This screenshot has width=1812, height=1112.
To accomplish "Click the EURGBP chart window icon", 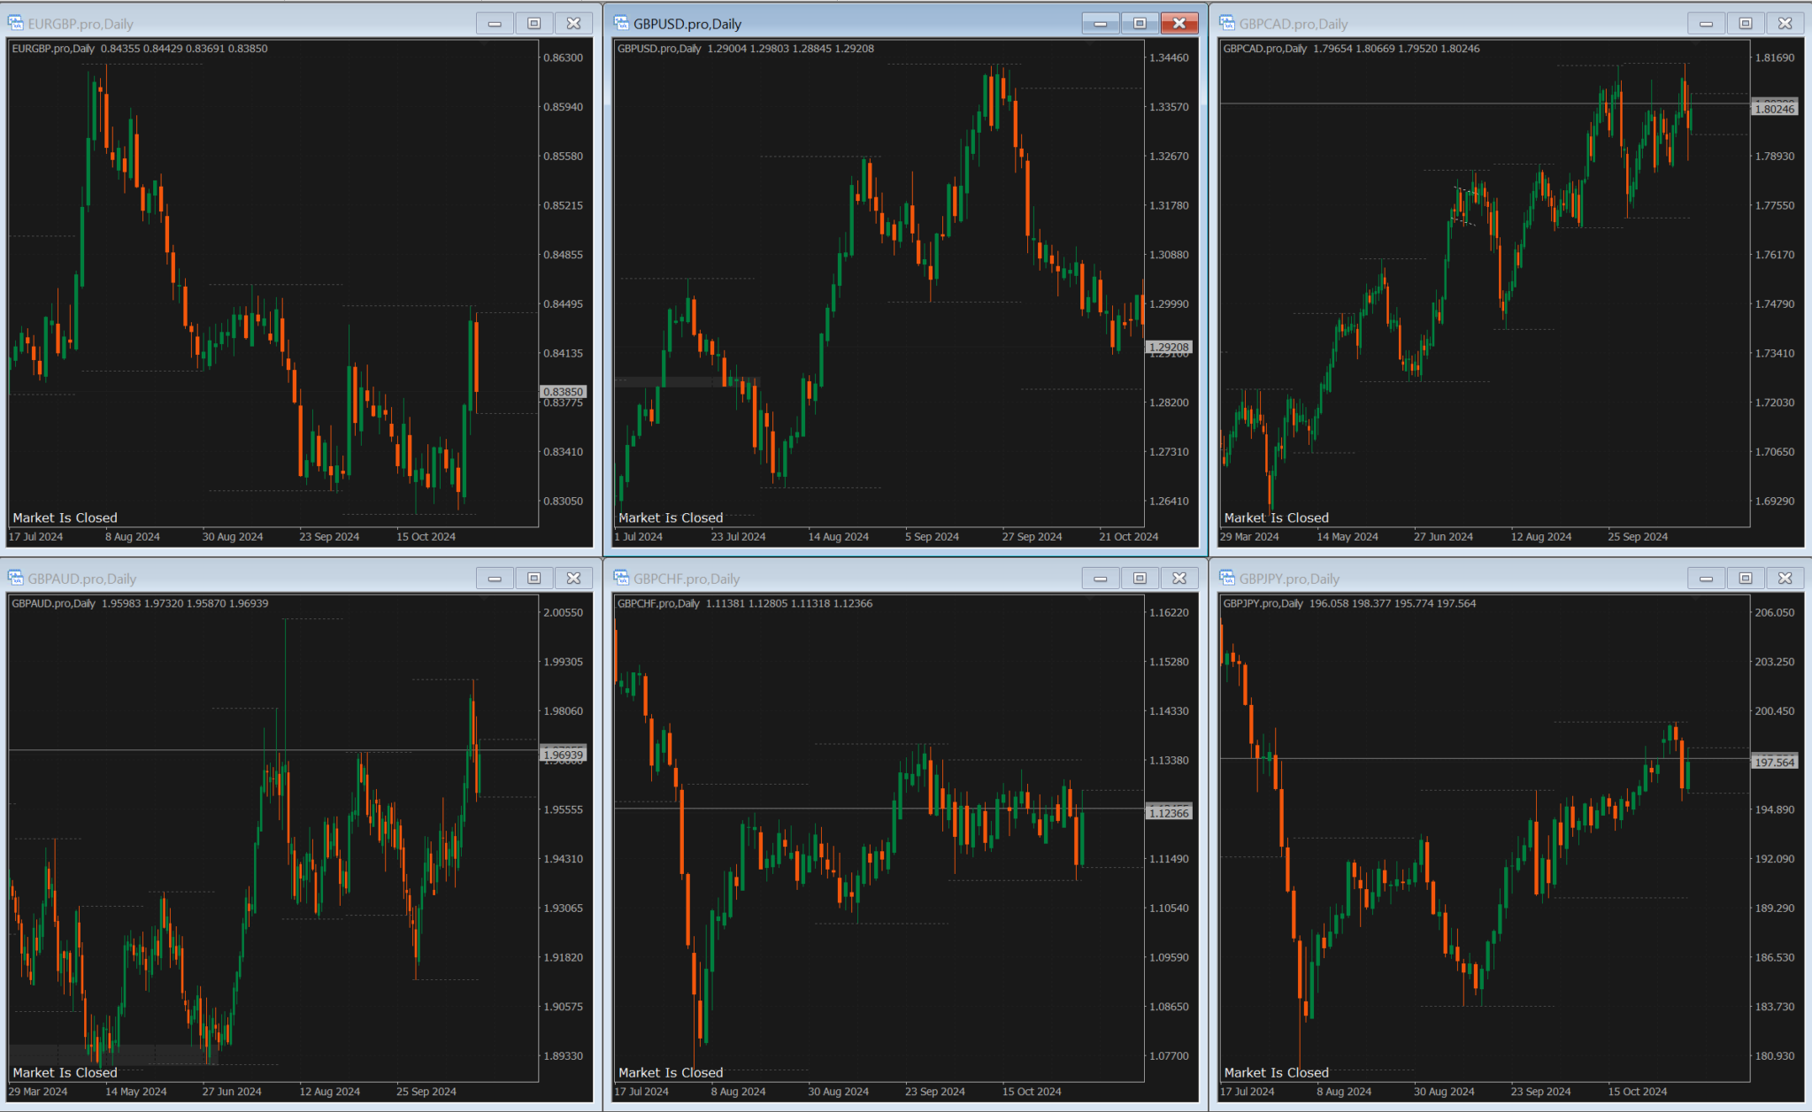I will click(x=16, y=24).
